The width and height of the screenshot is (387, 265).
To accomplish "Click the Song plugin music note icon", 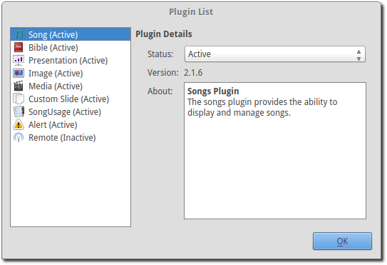I will [x=19, y=34].
